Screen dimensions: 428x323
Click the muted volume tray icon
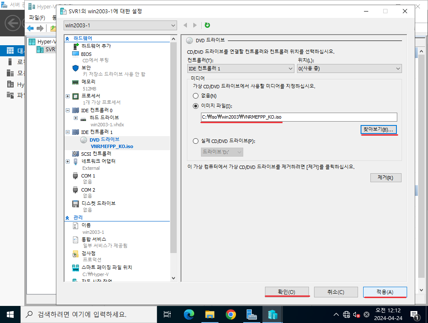pos(356,315)
